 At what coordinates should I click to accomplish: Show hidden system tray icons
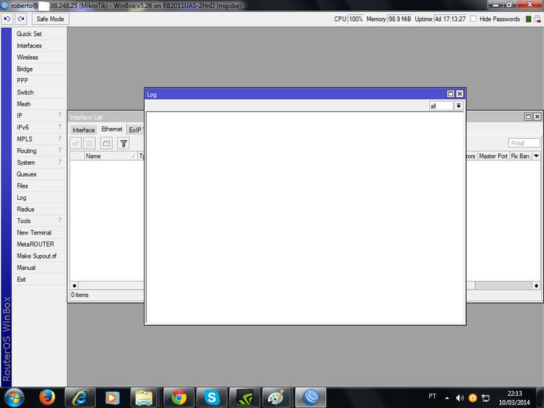pos(447,398)
